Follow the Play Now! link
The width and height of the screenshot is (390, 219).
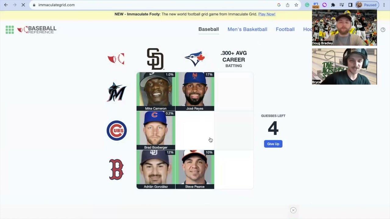tap(267, 14)
